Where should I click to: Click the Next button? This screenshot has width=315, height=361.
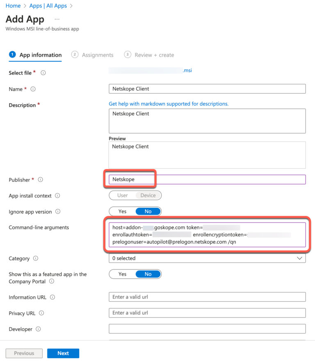[x=63, y=353]
